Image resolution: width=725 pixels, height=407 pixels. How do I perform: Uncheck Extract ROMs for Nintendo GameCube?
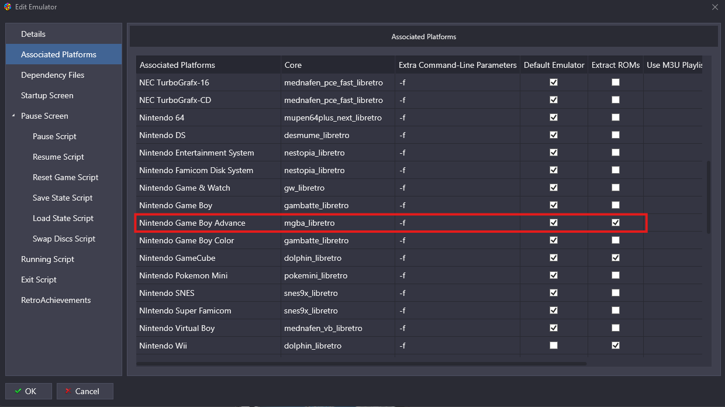click(616, 258)
